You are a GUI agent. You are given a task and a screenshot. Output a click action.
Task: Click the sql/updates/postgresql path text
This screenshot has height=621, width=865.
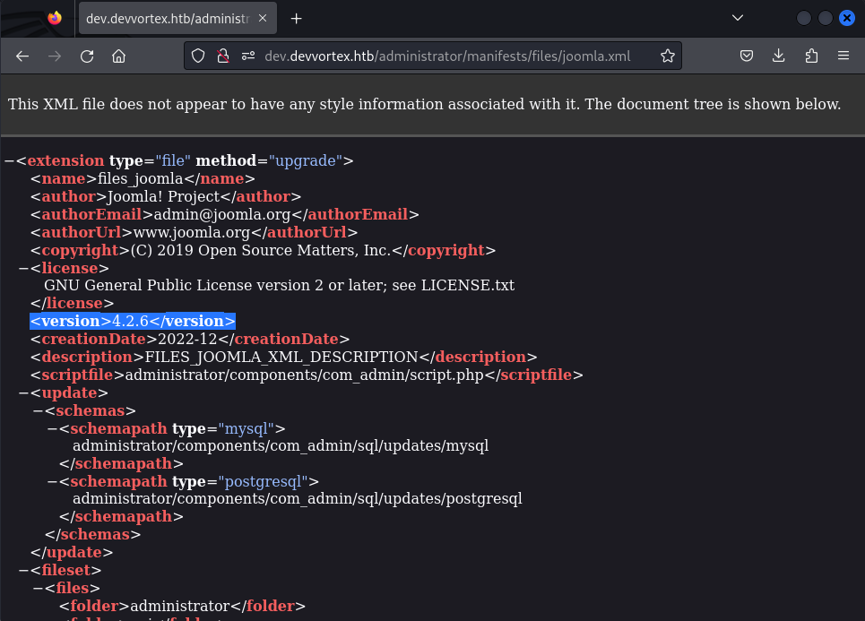(298, 498)
